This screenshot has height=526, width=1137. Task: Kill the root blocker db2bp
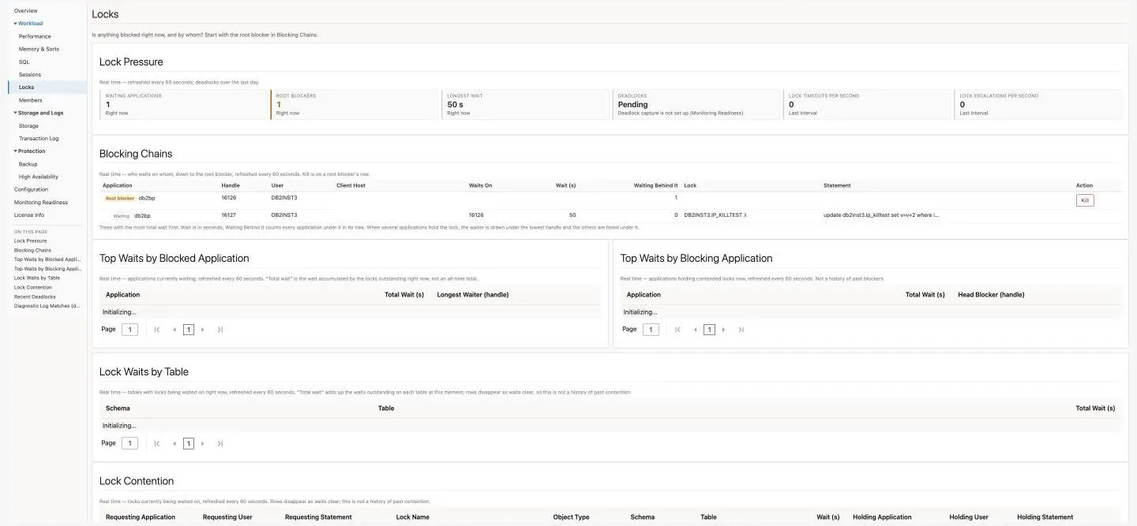pyautogui.click(x=1085, y=200)
